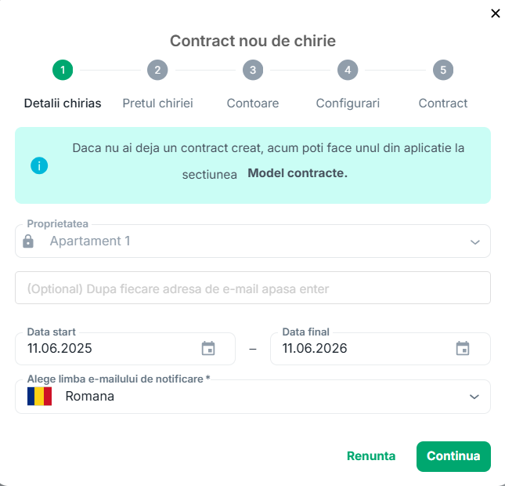Click the step 5 circle

click(443, 70)
